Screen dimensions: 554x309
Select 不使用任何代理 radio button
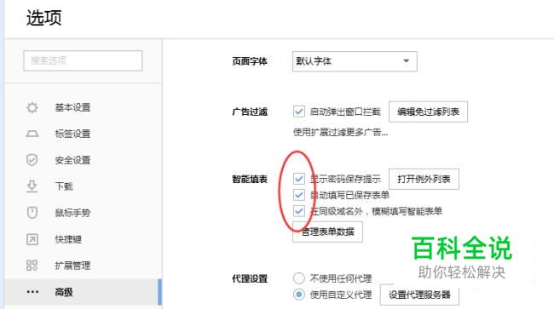coord(299,278)
